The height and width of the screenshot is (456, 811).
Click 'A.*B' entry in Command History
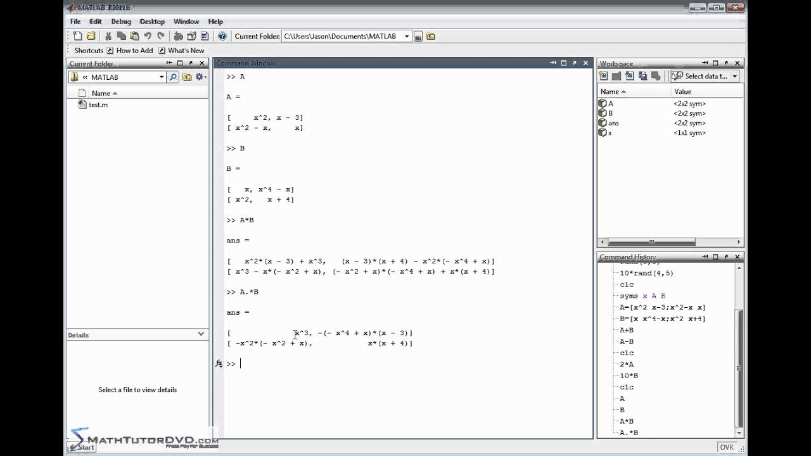(x=629, y=433)
